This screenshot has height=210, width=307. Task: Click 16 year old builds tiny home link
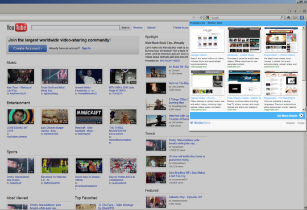[187, 158]
